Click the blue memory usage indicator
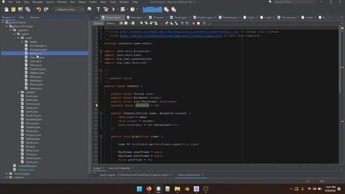 [x=152, y=10]
